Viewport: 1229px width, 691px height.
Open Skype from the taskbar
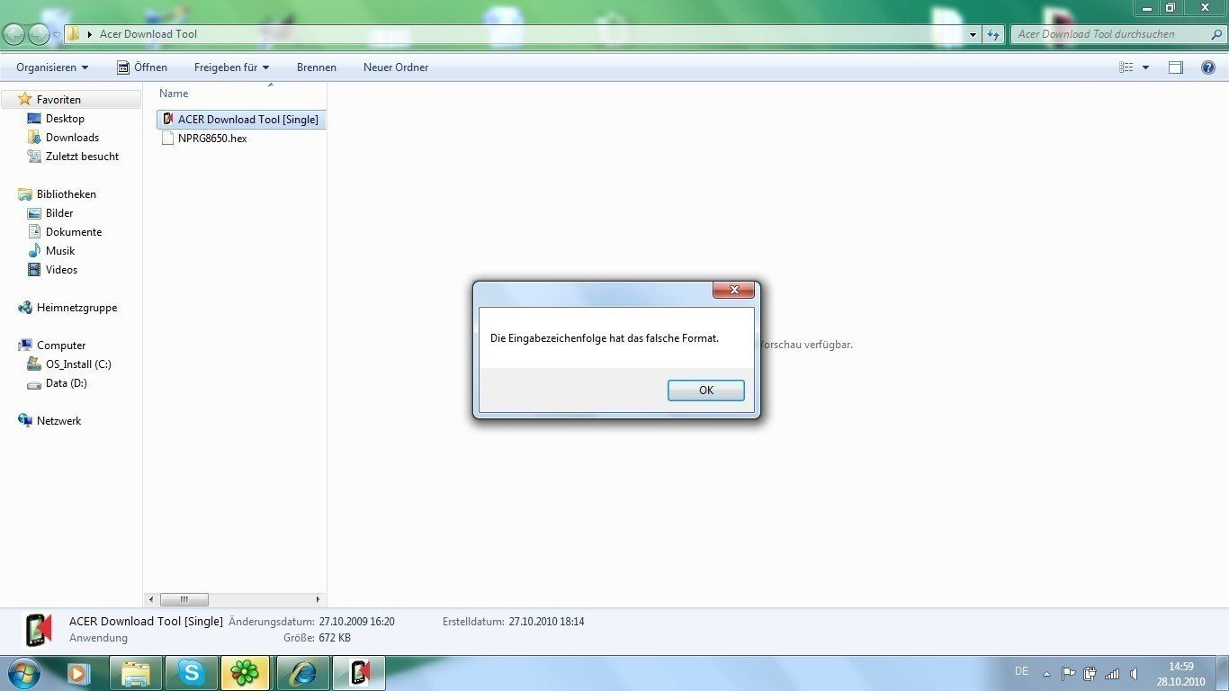[192, 673]
